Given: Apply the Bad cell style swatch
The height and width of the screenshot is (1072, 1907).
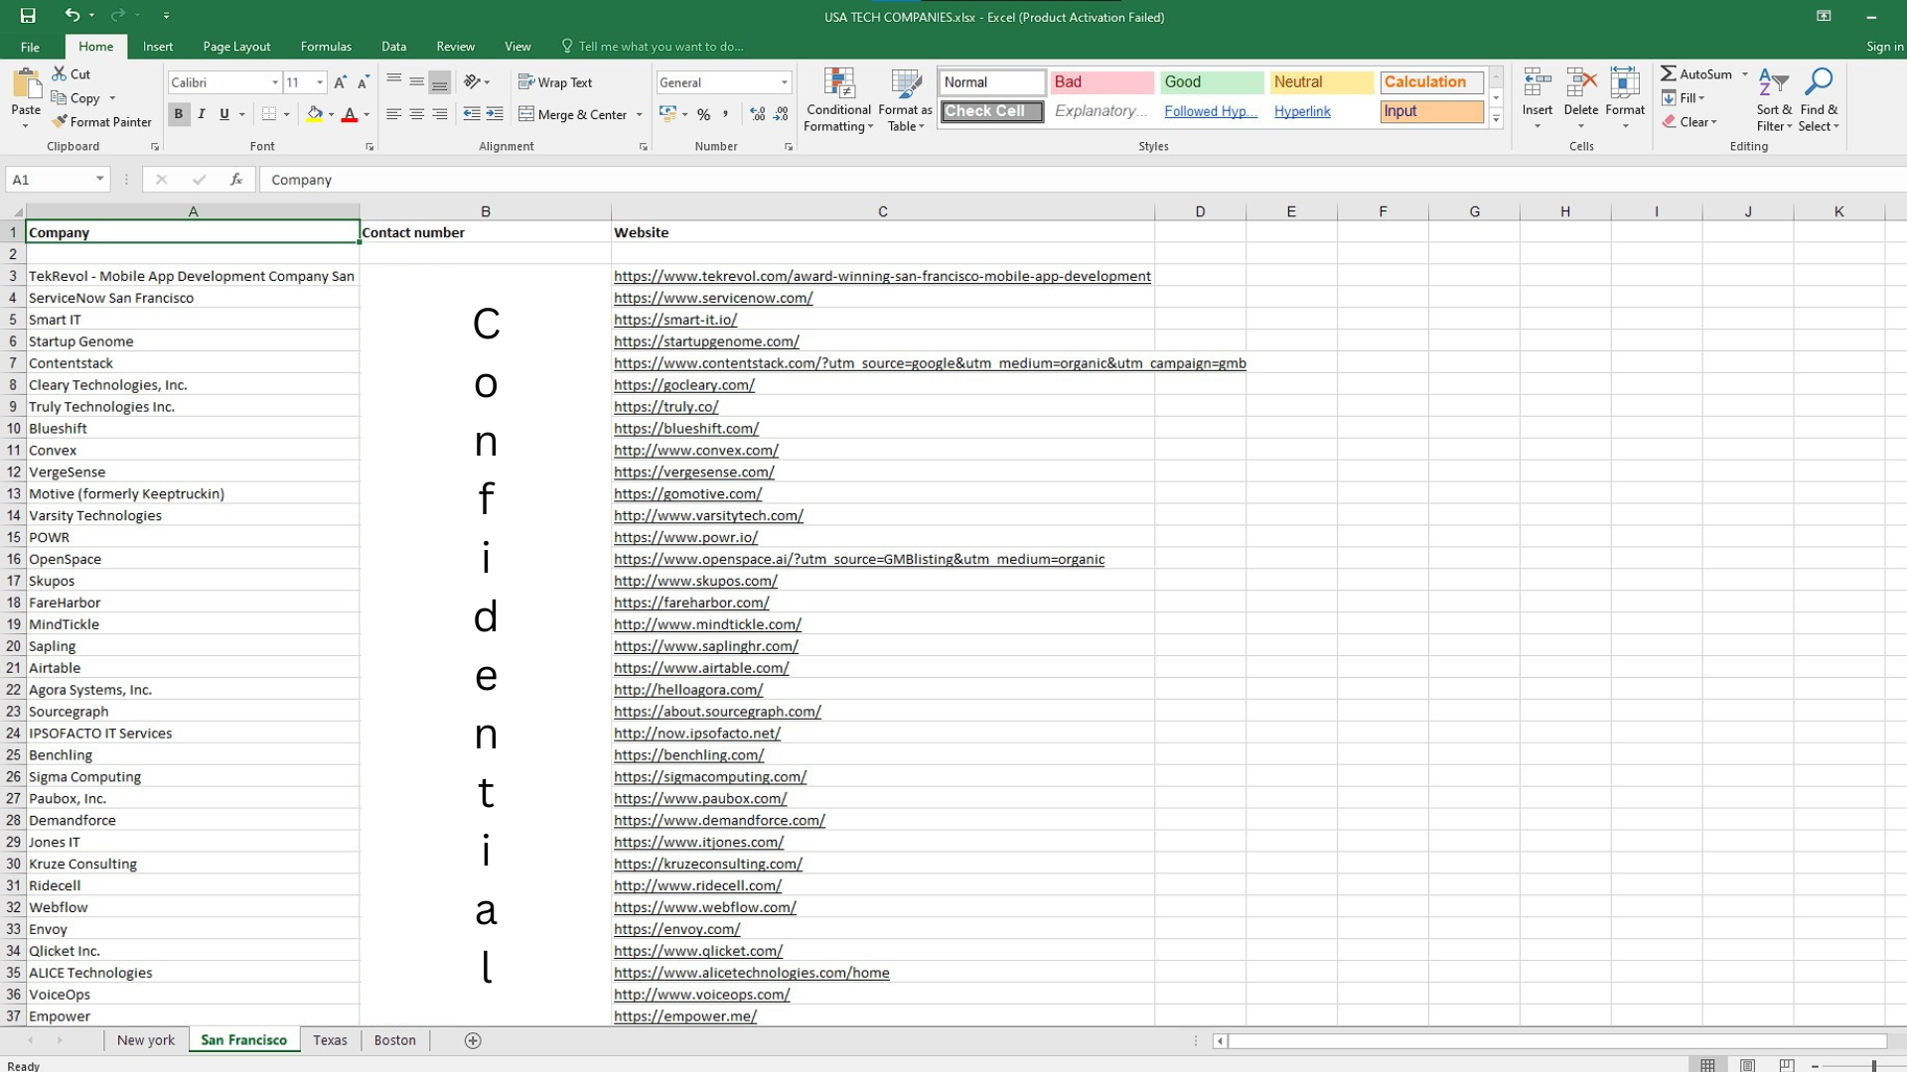Looking at the screenshot, I should tap(1100, 82).
